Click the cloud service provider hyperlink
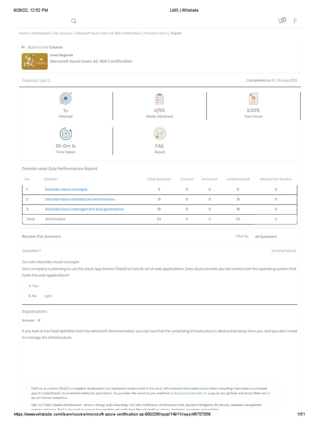319x425 pixels. pyautogui.click(x=188, y=393)
